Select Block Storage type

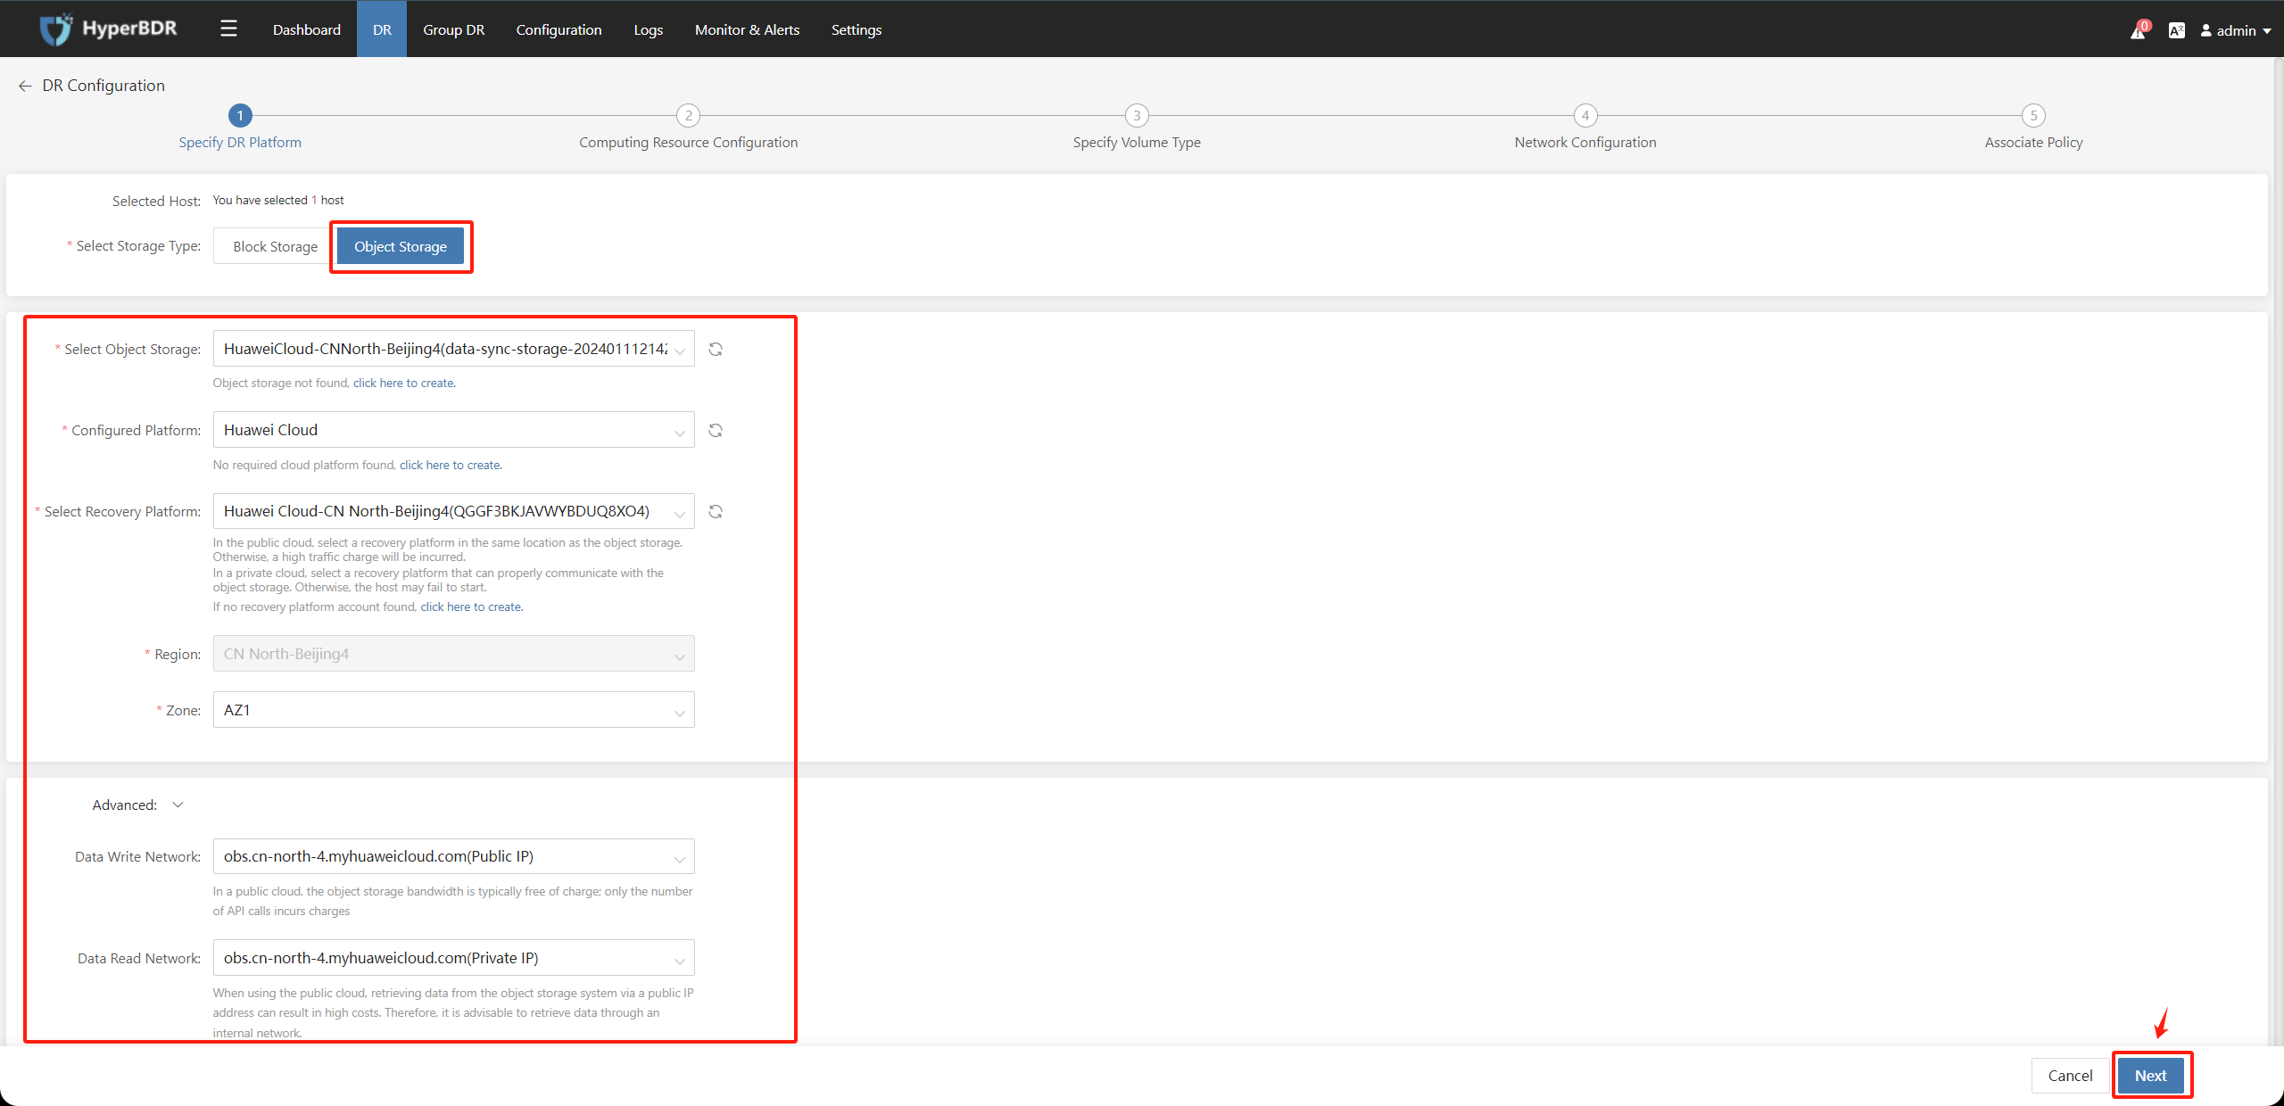point(275,247)
